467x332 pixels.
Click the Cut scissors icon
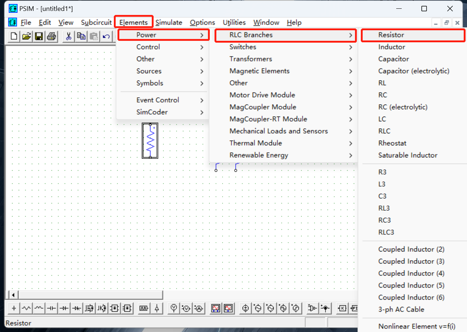coord(69,36)
